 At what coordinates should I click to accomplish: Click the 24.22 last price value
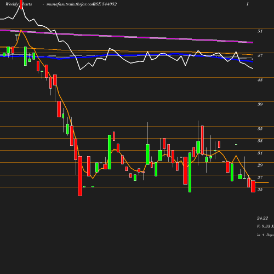pos(262,218)
